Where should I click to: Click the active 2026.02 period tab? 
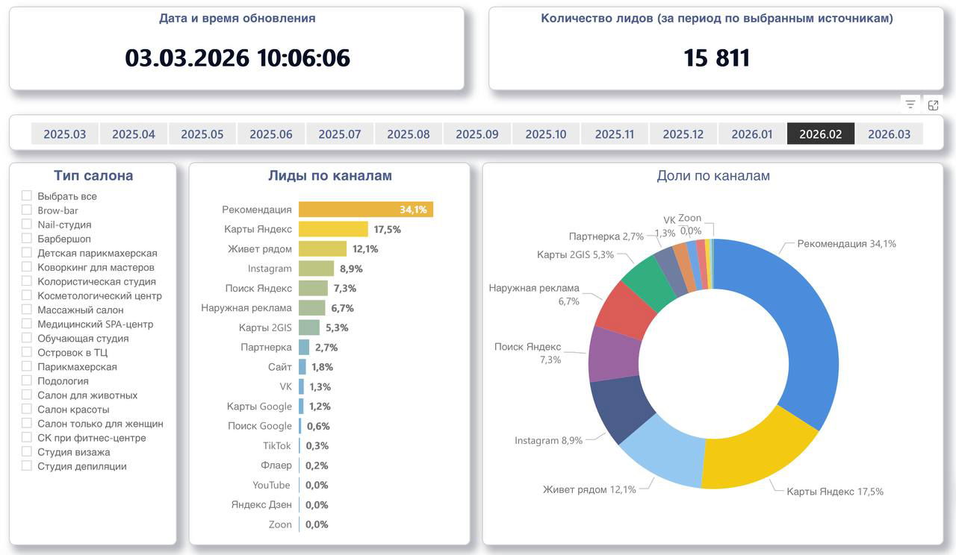[820, 134]
